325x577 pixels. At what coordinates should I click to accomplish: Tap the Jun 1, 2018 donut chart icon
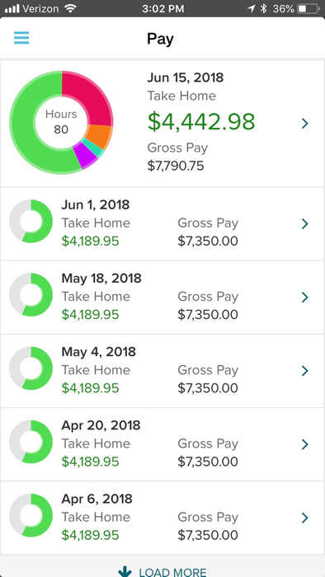pyautogui.click(x=31, y=221)
